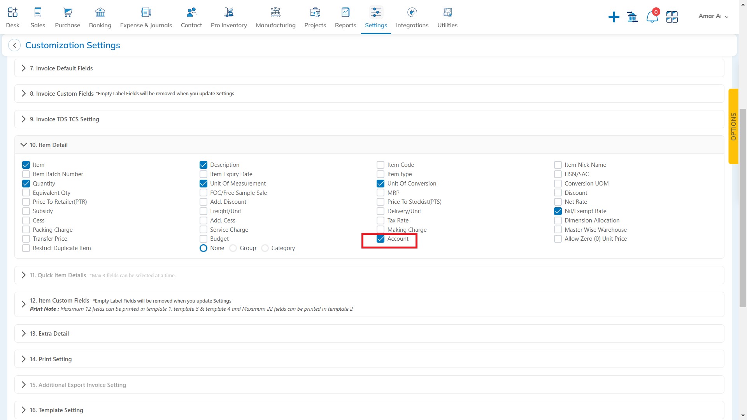
Task: Expand the Template Setting section 16
Action: [x=24, y=410]
